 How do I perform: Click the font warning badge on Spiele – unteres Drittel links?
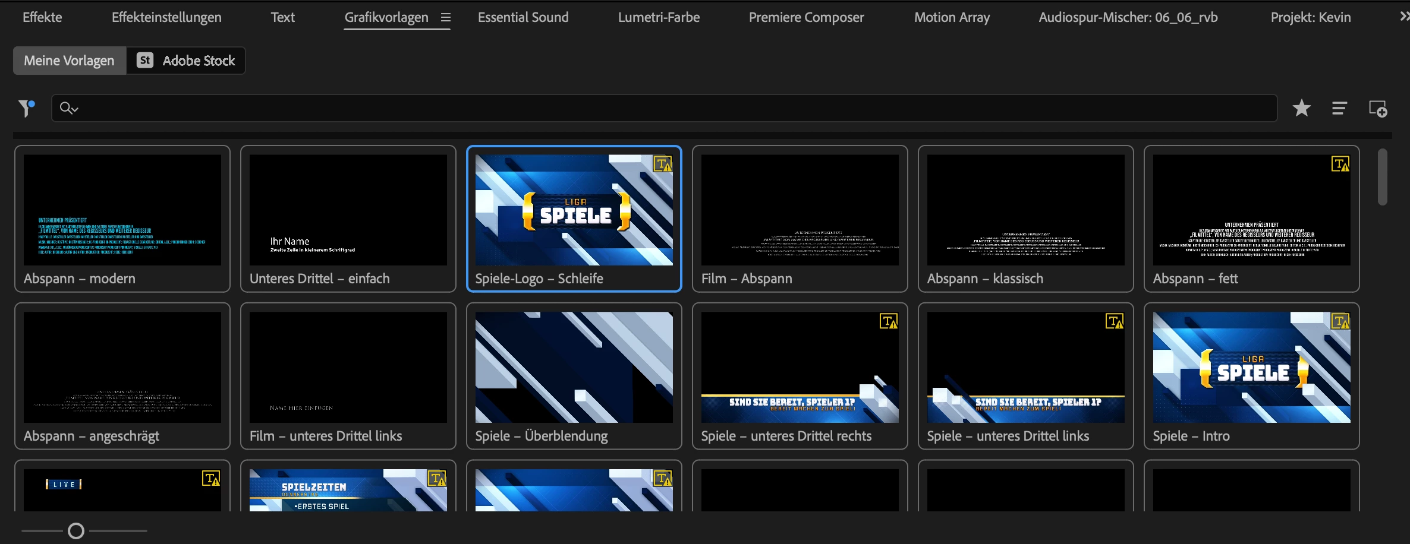(1115, 321)
